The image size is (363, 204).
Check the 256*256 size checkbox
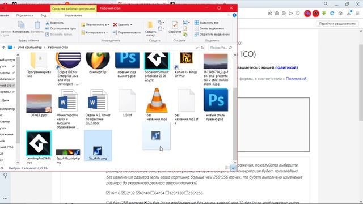186,193
